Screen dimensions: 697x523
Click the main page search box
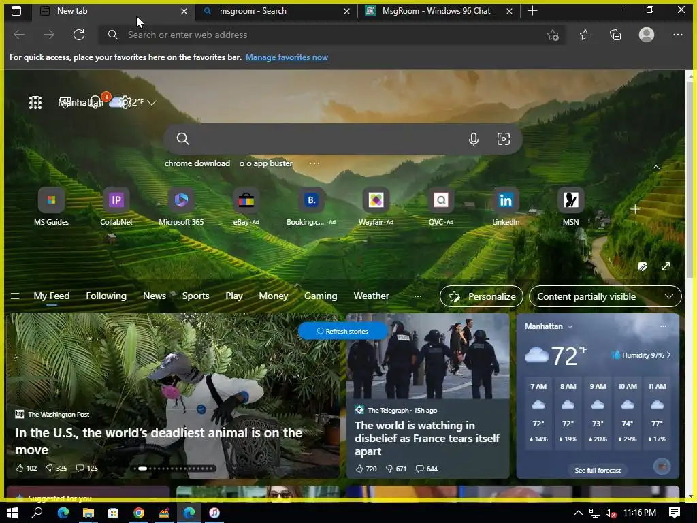343,139
